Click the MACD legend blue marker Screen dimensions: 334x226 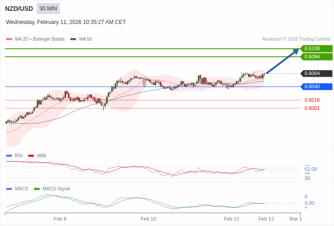tap(9, 188)
